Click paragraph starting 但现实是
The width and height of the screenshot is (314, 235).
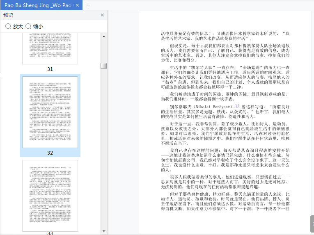225,53
